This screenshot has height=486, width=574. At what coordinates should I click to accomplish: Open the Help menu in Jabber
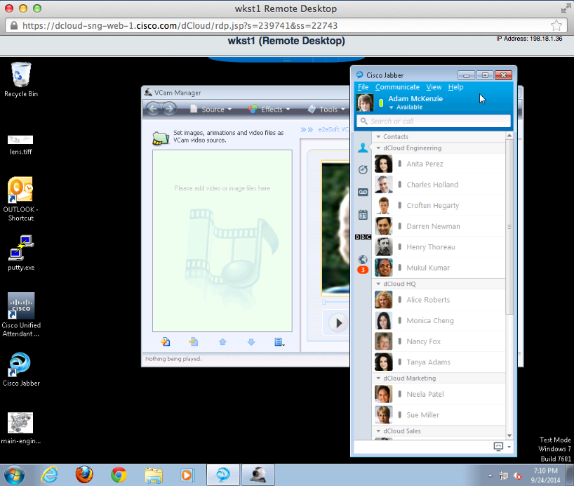[455, 87]
